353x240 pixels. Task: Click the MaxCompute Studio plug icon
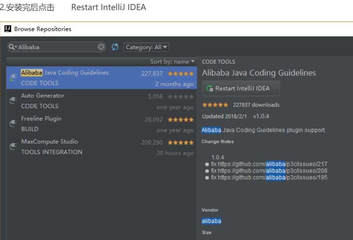13,146
